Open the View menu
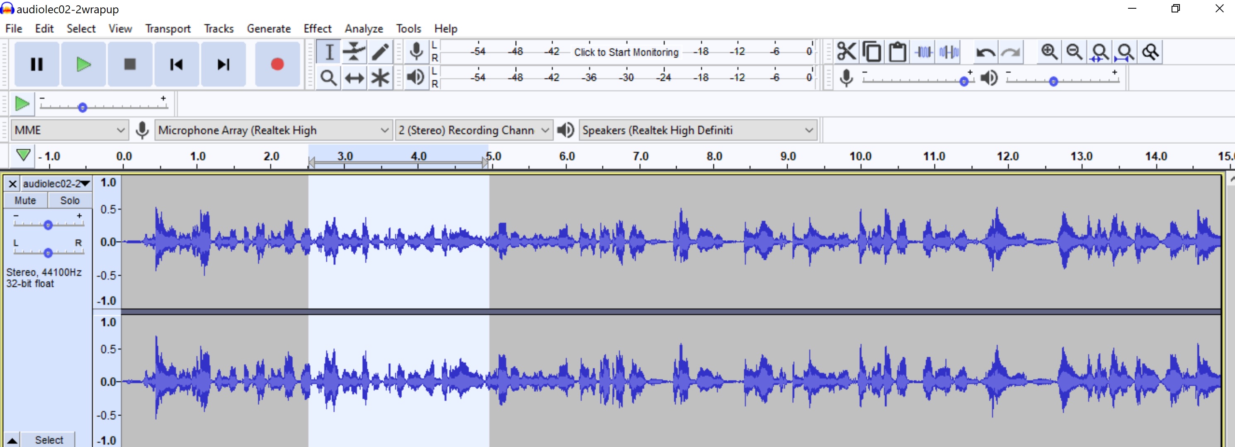The image size is (1235, 447). pyautogui.click(x=120, y=29)
